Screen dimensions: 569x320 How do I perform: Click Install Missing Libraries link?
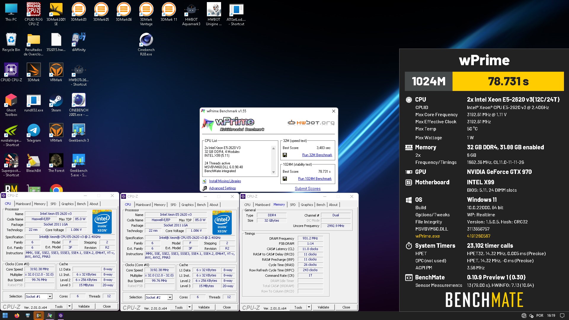[x=225, y=181]
